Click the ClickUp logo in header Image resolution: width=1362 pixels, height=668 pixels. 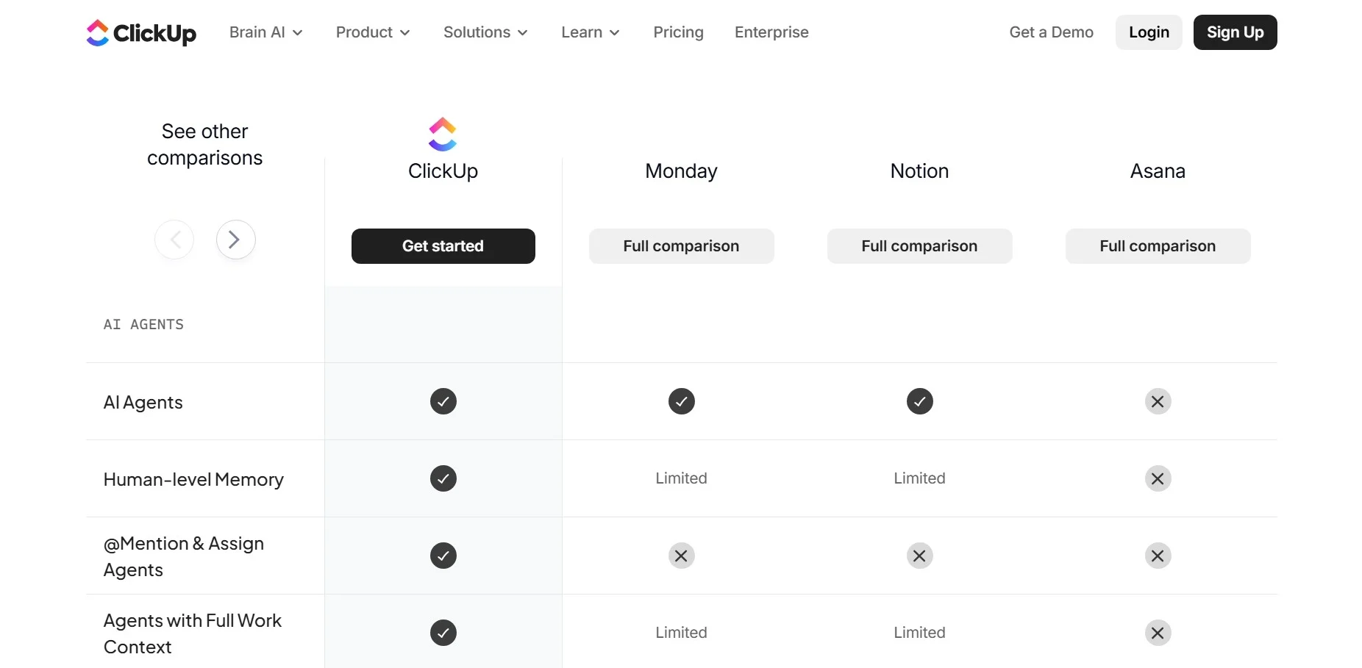coord(141,32)
